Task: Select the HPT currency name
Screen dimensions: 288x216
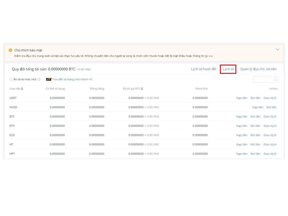Action: 12,154
